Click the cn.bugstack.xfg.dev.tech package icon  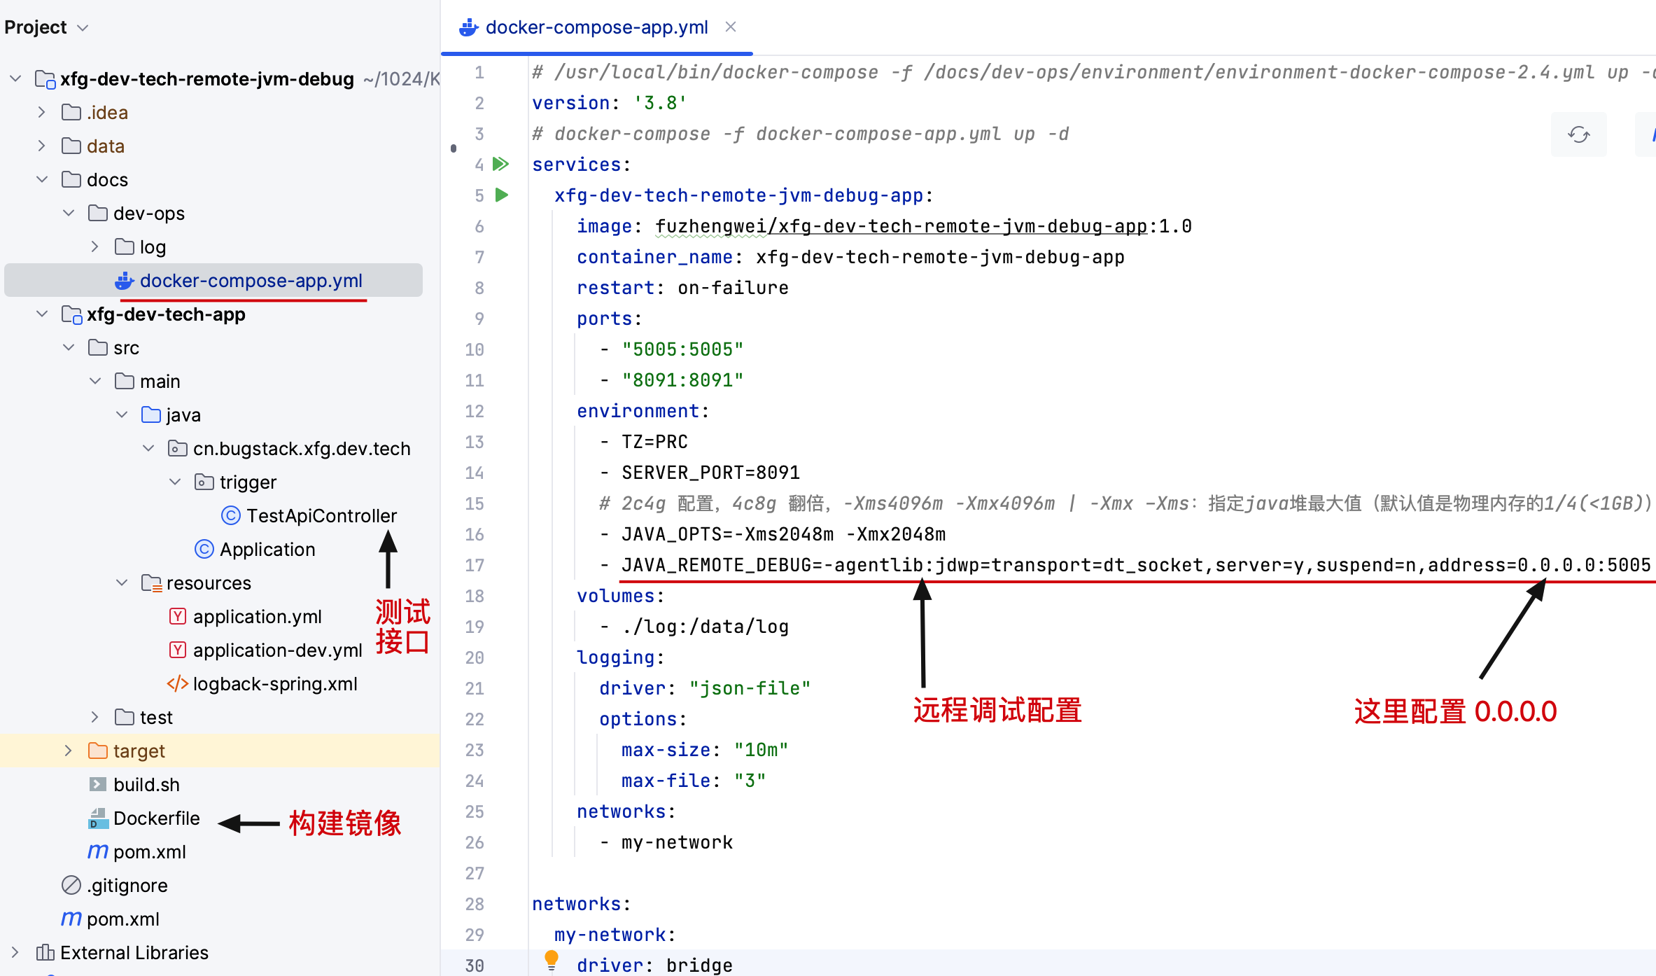point(178,448)
